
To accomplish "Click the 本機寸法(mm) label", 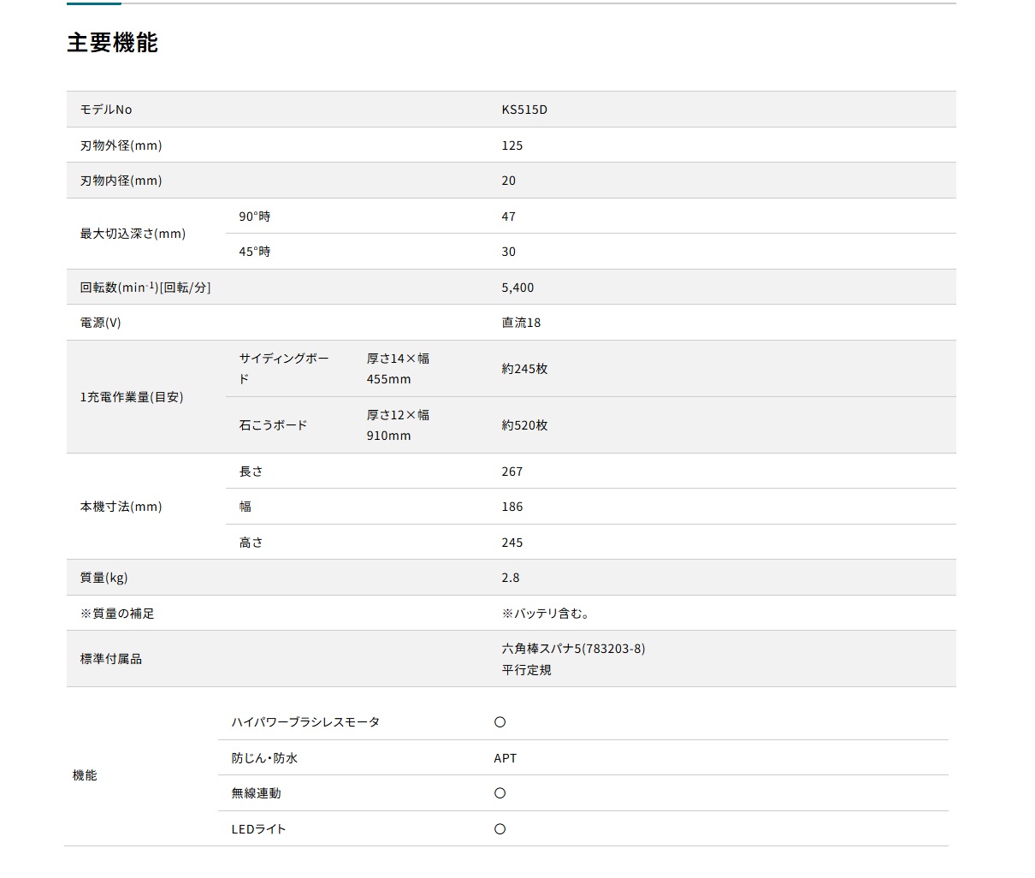I will [x=121, y=507].
